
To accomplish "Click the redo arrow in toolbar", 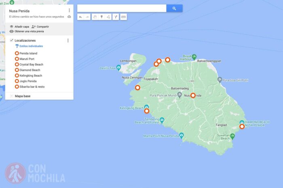I will click(x=87, y=17).
